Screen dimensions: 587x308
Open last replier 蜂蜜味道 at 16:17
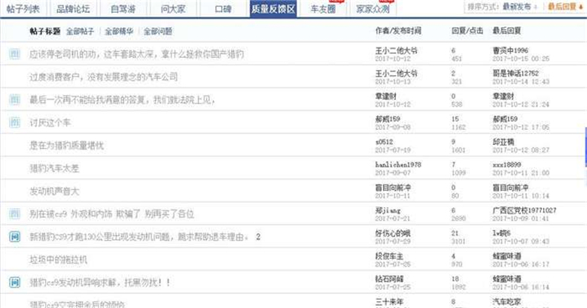[507, 256]
